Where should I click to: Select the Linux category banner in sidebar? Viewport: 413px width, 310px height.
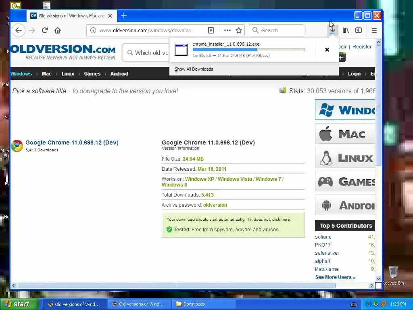(345, 157)
